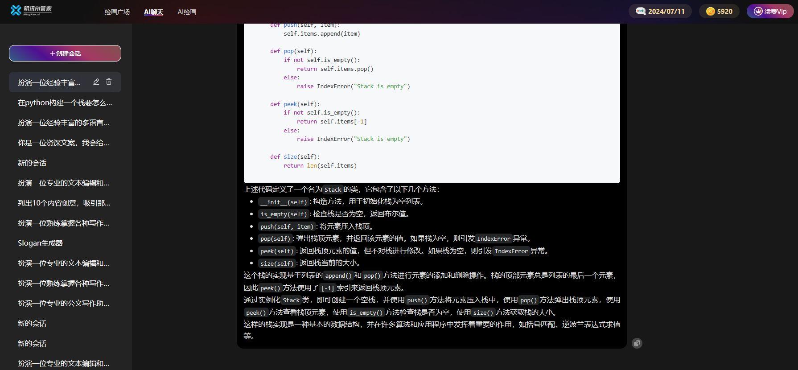Select conversation 你是一位资深文案

tap(63, 143)
